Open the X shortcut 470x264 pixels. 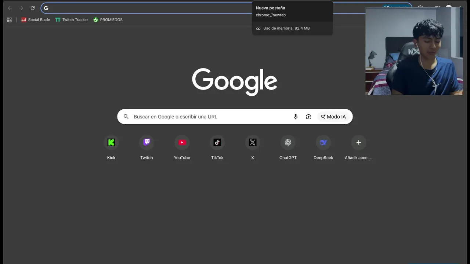pos(253,148)
